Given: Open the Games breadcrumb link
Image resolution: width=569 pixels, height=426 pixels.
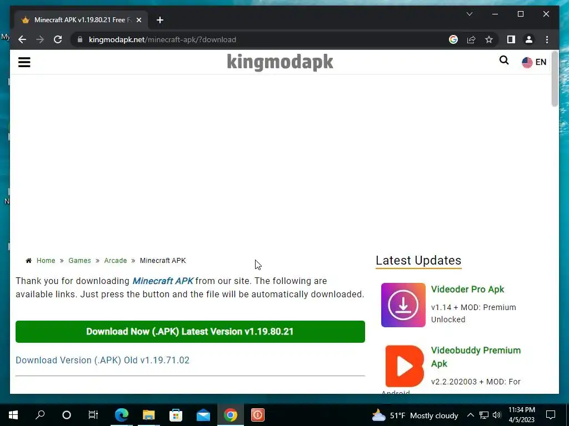Looking at the screenshot, I should click(x=79, y=261).
